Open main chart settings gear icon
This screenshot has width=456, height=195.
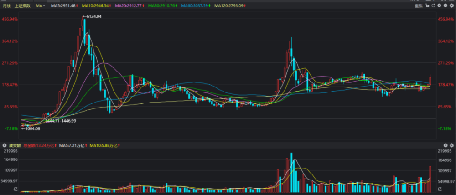452,5
